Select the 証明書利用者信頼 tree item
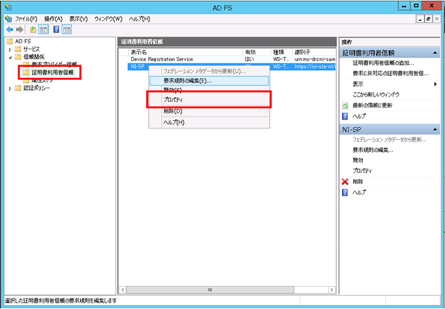This screenshot has height=309, width=445. point(53,73)
